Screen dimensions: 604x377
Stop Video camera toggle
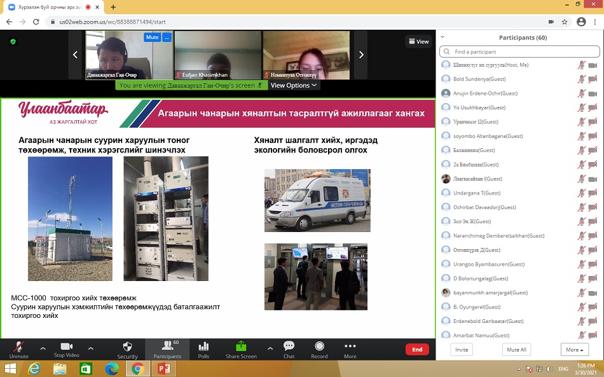pyautogui.click(x=66, y=347)
